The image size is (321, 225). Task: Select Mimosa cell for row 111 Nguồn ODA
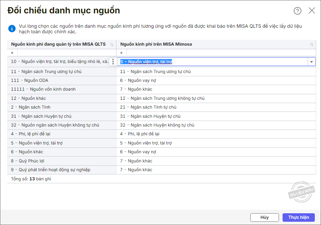tap(216, 80)
